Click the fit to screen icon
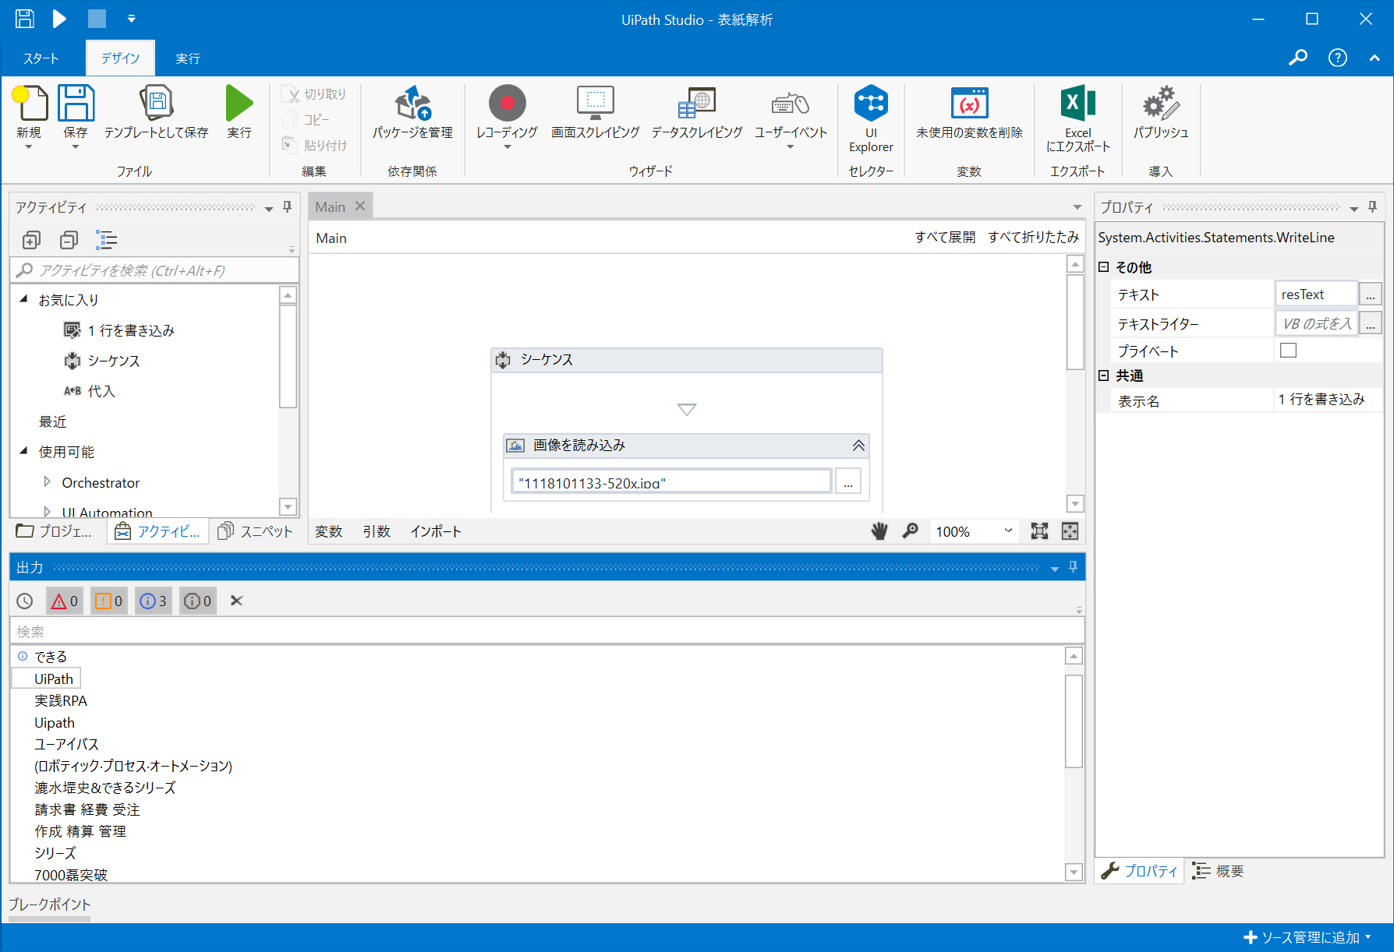The image size is (1394, 952). pyautogui.click(x=1039, y=531)
